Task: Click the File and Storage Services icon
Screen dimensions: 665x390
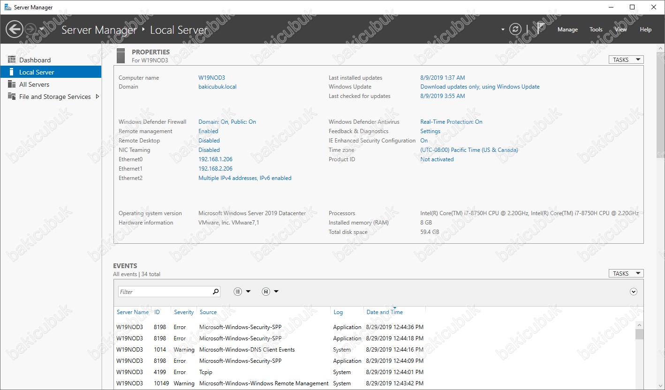Action: coord(12,97)
